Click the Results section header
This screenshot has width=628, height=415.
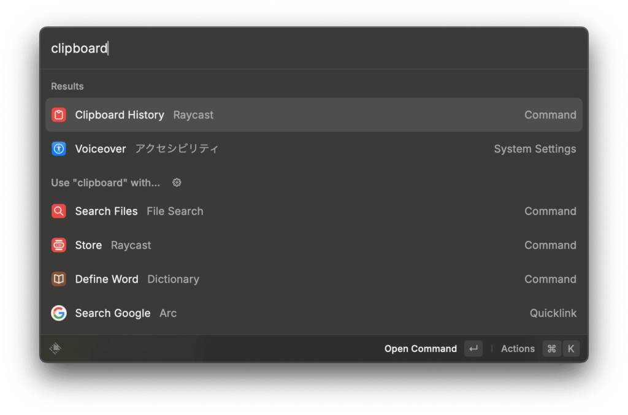coord(67,86)
